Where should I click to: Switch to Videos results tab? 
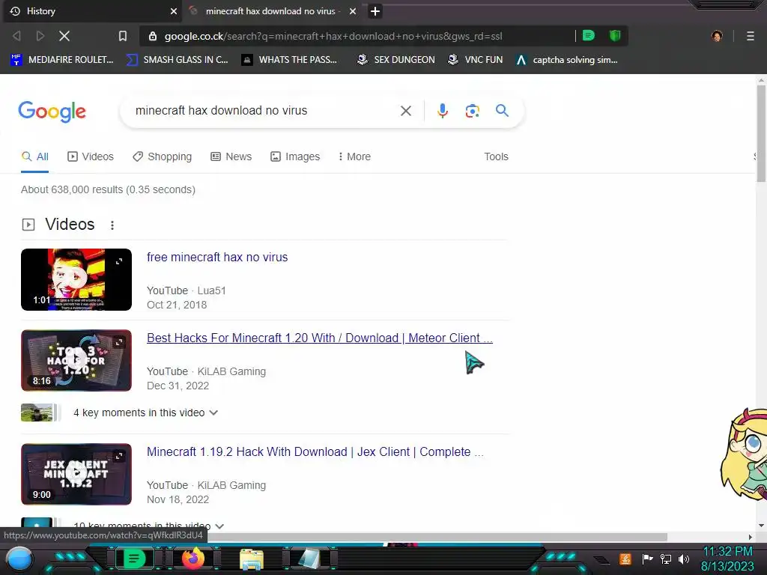click(91, 156)
